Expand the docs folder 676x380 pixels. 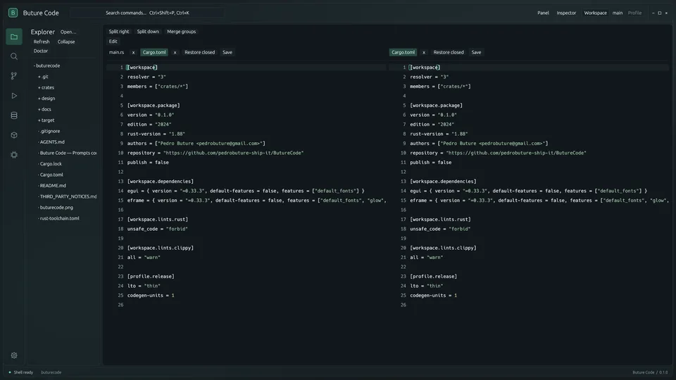(x=44, y=110)
